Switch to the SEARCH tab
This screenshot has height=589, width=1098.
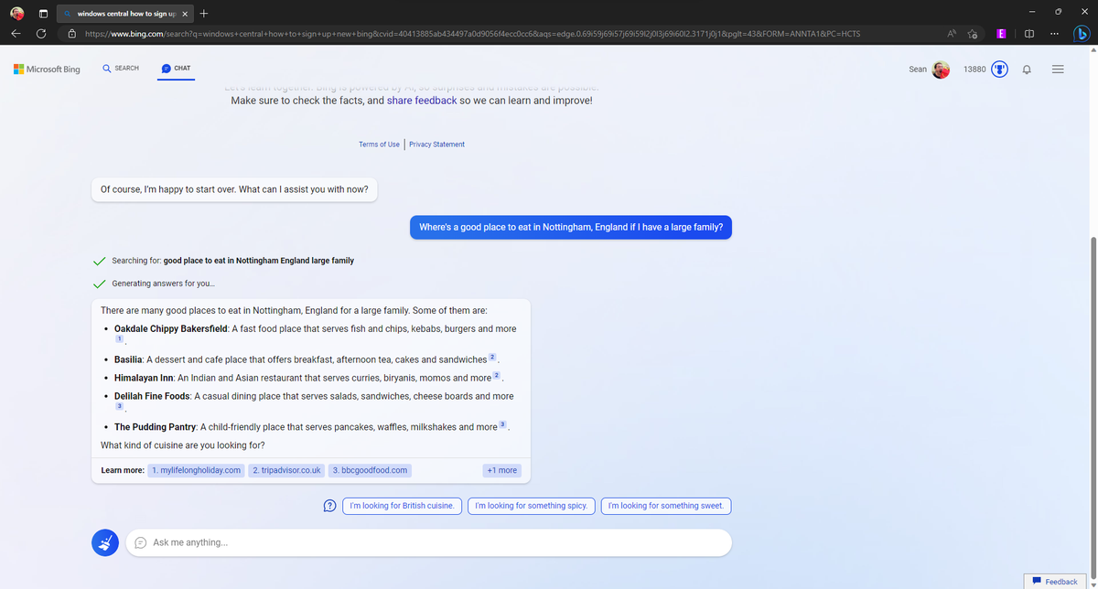[x=121, y=69]
